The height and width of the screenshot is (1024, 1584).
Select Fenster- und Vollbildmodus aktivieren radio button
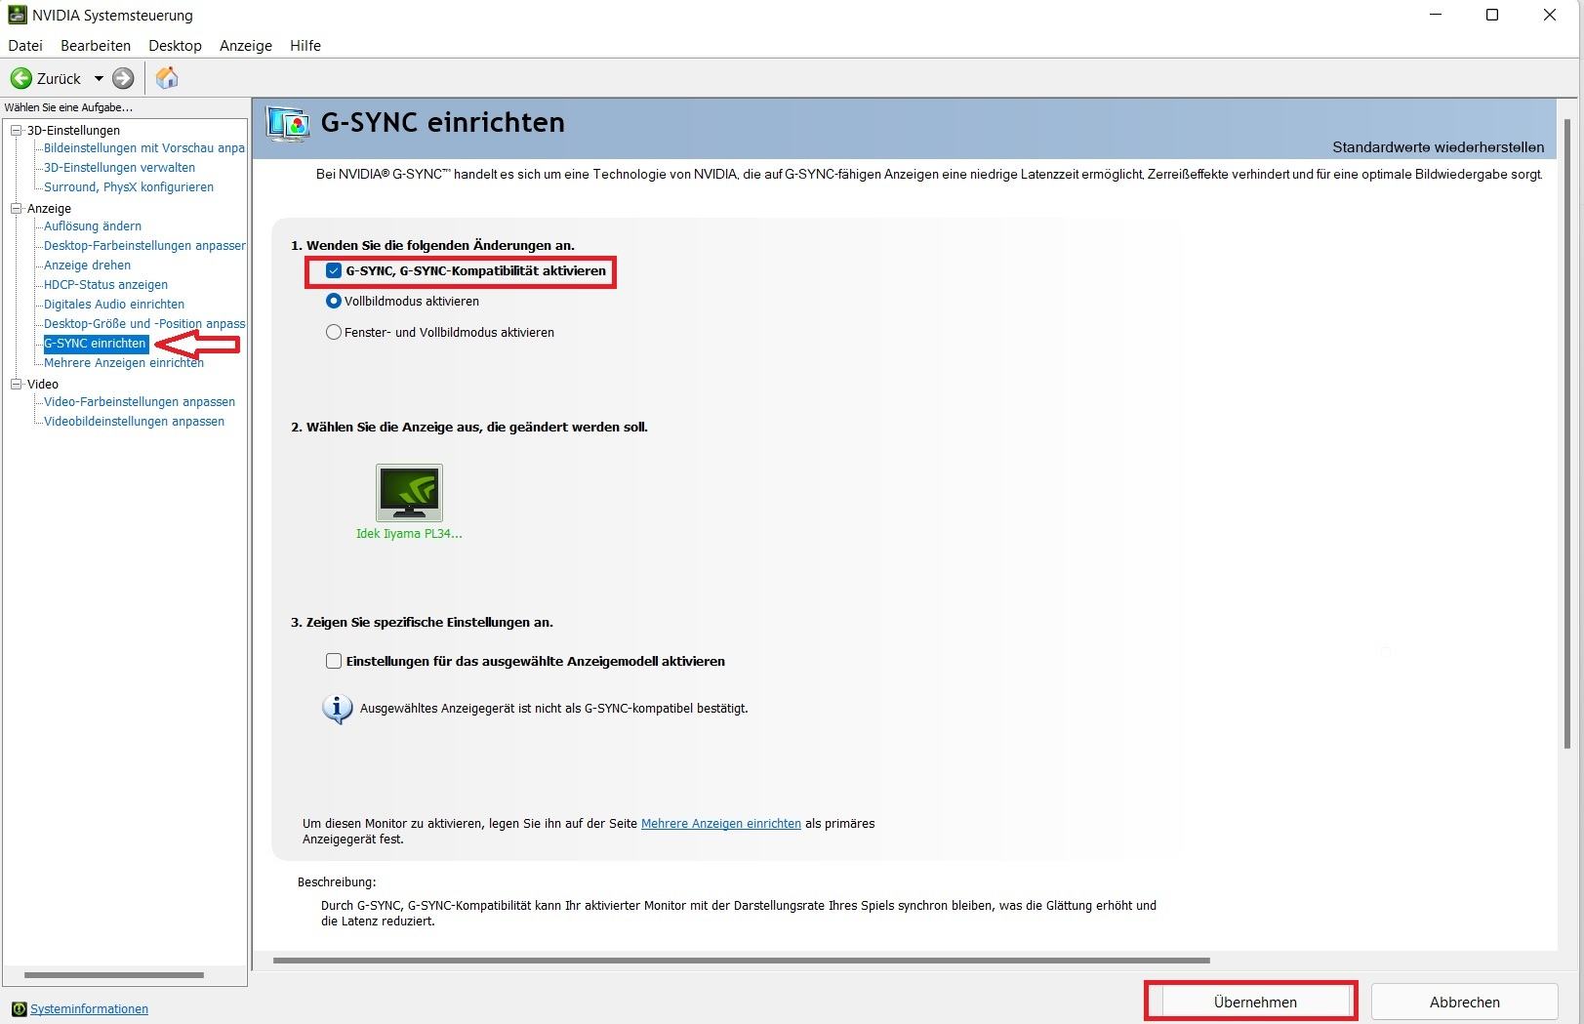(x=334, y=333)
